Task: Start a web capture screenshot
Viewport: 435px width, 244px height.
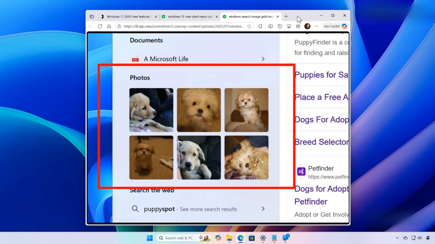Action: 289,26
